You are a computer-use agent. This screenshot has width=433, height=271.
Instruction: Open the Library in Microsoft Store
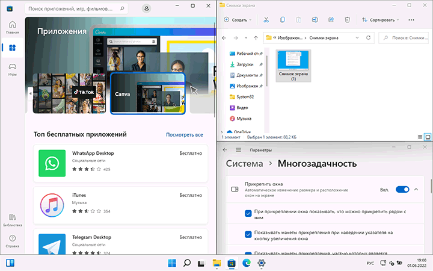click(13, 220)
